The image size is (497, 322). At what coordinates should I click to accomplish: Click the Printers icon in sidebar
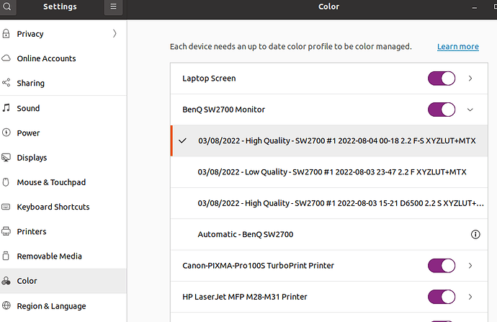(x=6, y=231)
